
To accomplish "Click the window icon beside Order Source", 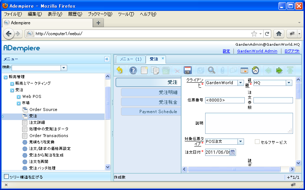I will [x=25, y=110].
